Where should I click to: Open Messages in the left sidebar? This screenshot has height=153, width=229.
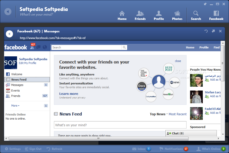27,85
